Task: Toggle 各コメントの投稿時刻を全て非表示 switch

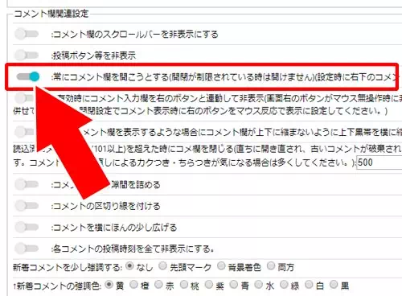Action: coord(27,249)
